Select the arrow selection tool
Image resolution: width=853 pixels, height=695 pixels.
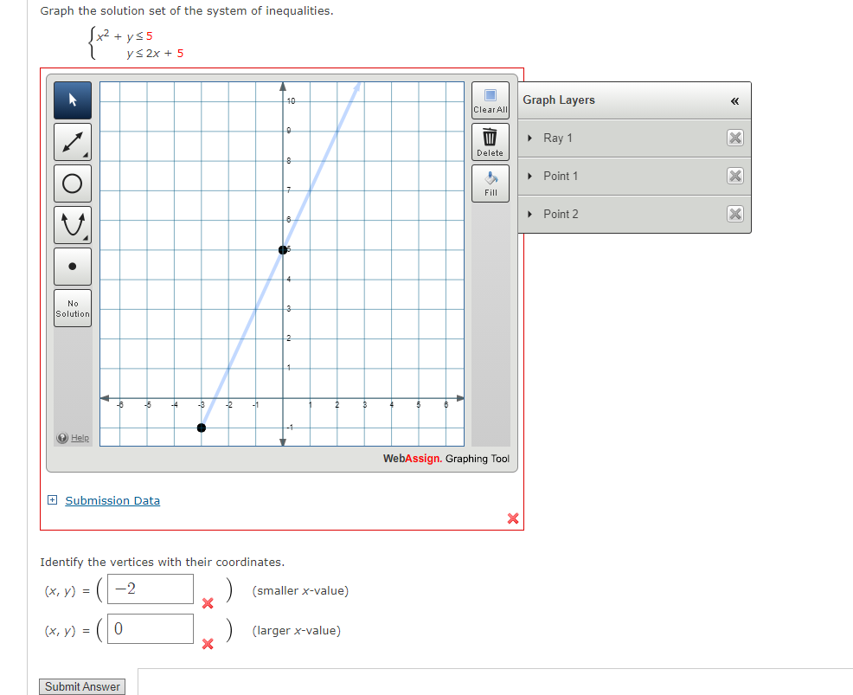[x=72, y=100]
